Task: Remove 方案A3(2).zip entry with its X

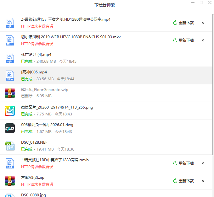Action: coord(203,181)
